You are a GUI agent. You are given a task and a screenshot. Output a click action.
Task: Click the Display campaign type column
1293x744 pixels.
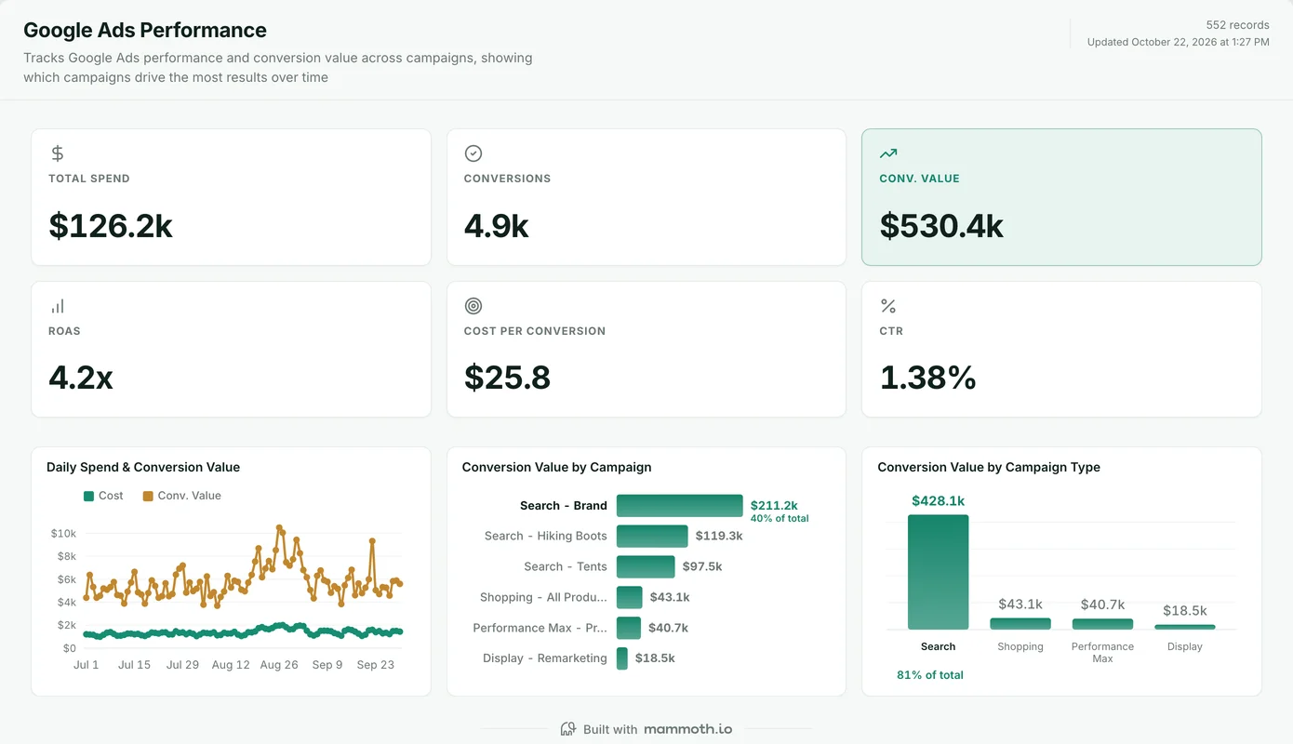(x=1185, y=627)
